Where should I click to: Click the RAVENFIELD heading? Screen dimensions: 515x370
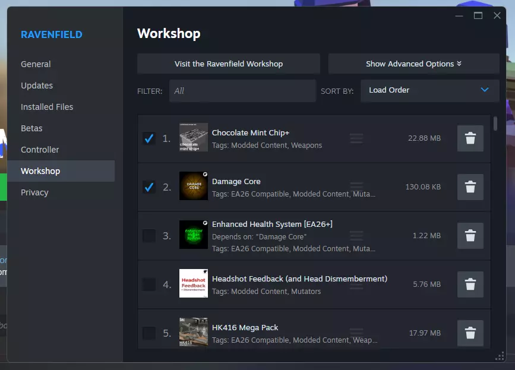[52, 34]
